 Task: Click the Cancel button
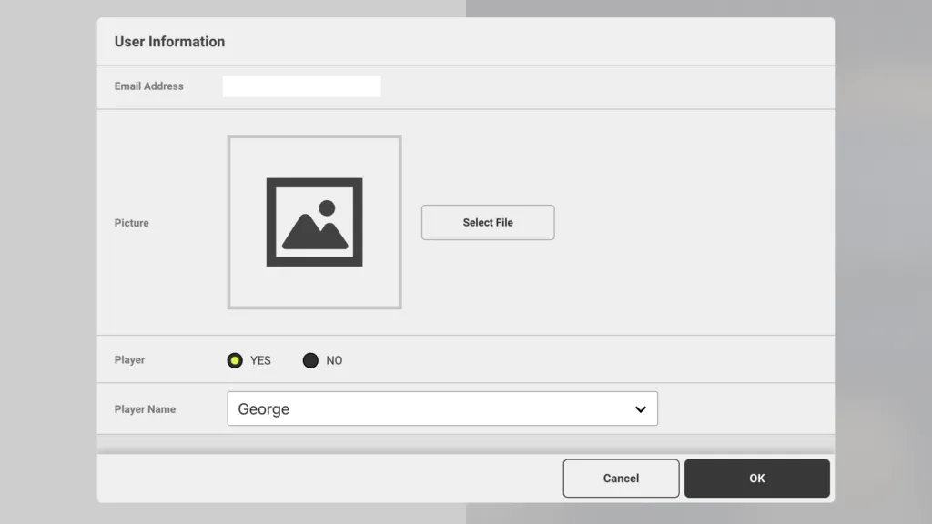621,479
